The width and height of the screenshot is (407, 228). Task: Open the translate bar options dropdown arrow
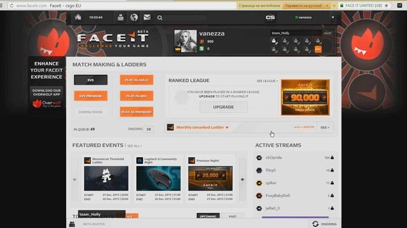point(327,6)
